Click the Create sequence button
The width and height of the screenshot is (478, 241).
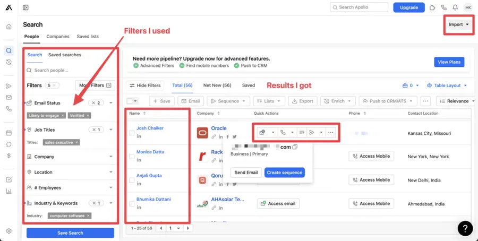point(285,173)
